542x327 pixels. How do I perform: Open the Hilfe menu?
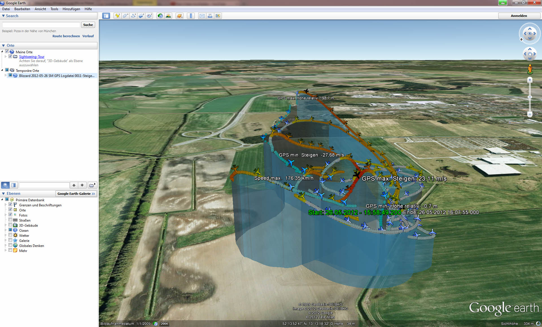click(x=88, y=9)
